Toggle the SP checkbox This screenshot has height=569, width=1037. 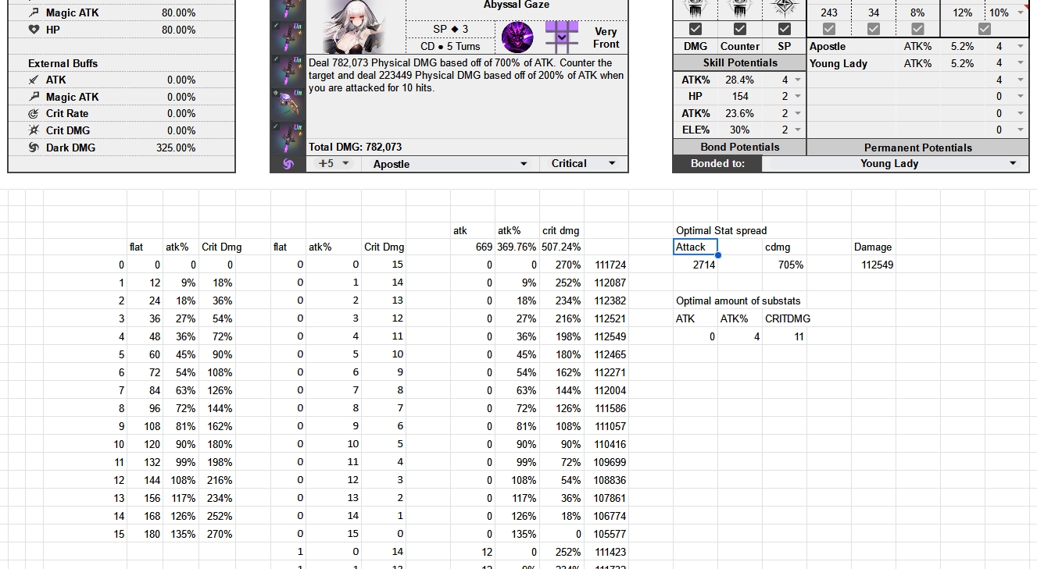click(785, 29)
